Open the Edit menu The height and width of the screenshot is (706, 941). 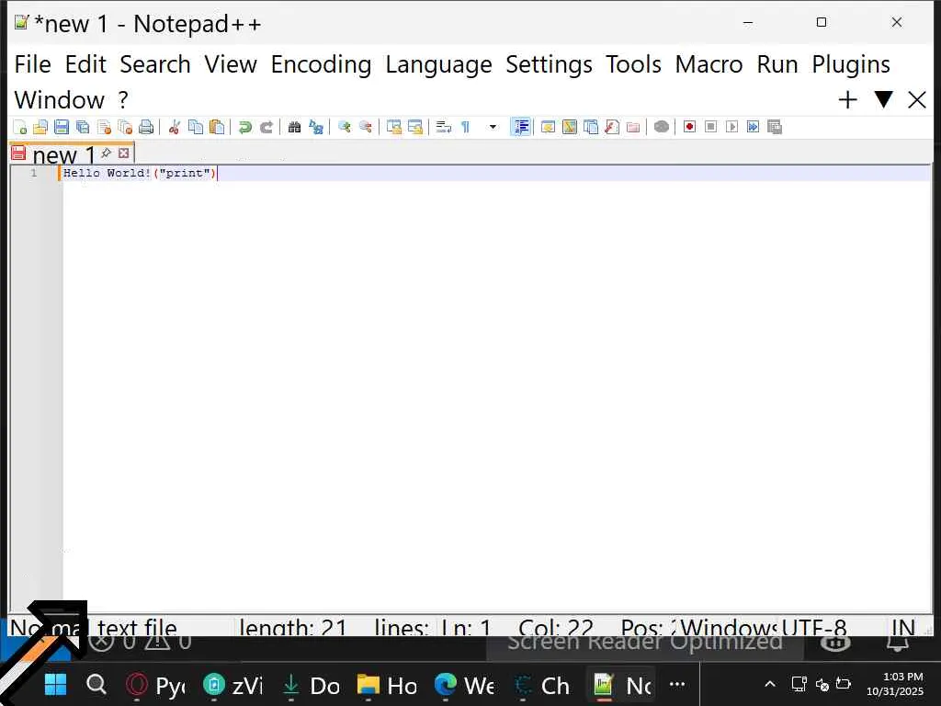tap(85, 64)
